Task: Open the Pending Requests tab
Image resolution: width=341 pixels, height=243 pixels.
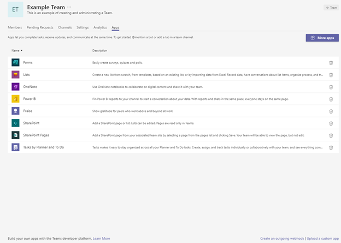Action: 40,27
